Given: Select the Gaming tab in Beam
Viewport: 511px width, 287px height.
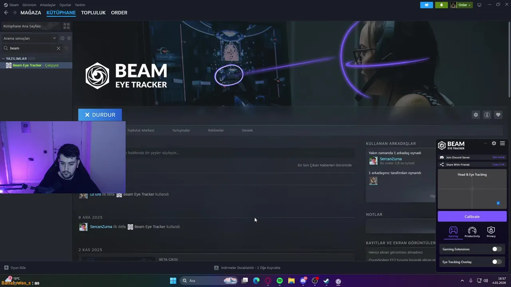Looking at the screenshot, I should [x=453, y=232].
